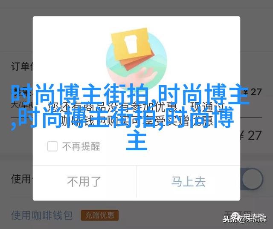273x229 pixels.
Task: Toggle the switch on the 使用 row
Action: pos(252,179)
